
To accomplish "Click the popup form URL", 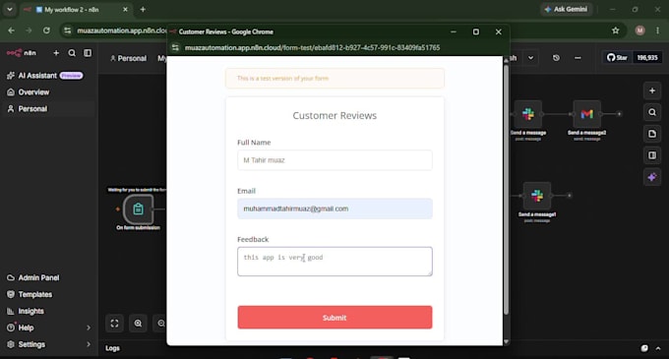I will tap(312, 48).
